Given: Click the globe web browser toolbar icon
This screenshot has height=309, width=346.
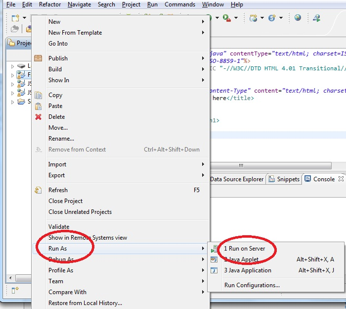Looking at the screenshot, I should click(298, 18).
